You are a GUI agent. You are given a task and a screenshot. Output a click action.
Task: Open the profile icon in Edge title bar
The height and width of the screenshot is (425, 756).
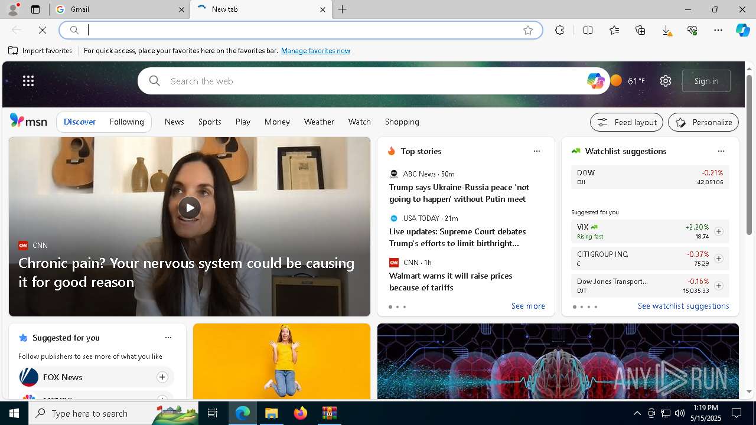tap(12, 9)
